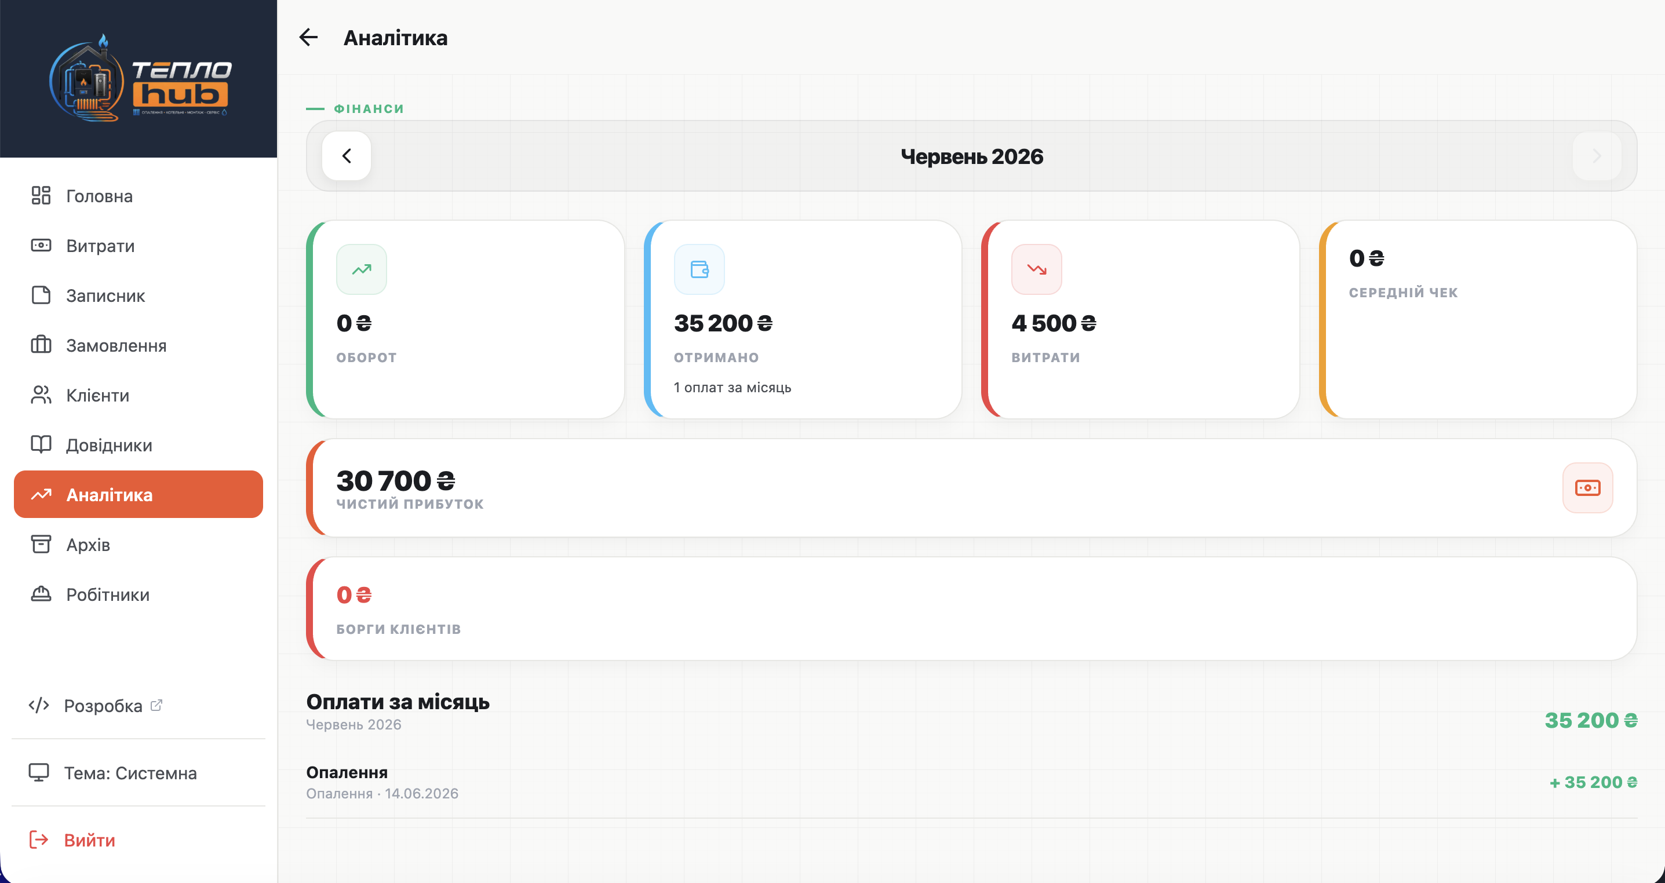Click the Аналітика trend icon in sidebar
Viewport: 1665px width, 883px height.
tap(41, 494)
